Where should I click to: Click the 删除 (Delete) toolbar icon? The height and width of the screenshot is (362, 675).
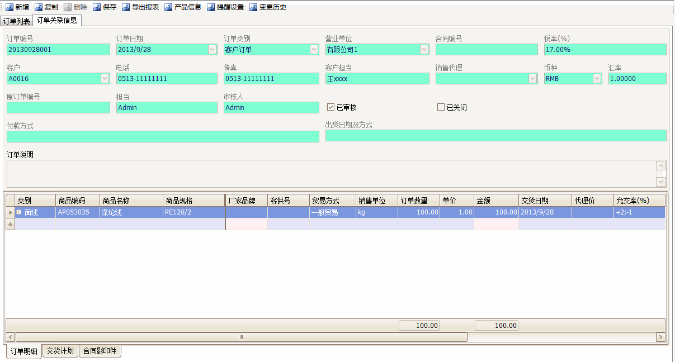(68, 7)
